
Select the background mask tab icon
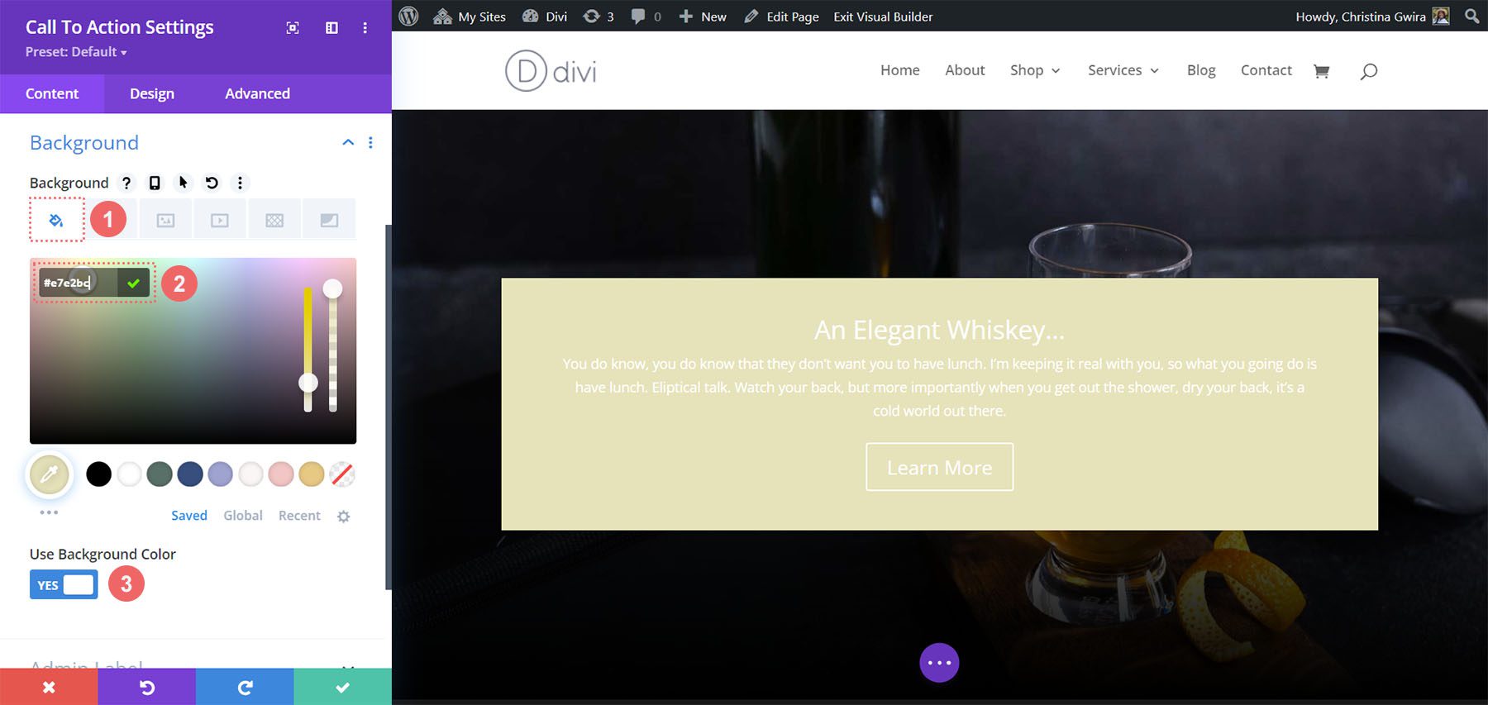tap(329, 220)
